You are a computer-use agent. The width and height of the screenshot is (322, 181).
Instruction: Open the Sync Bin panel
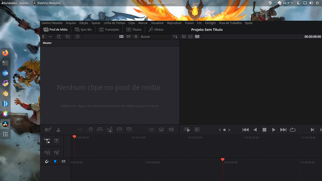click(83, 30)
